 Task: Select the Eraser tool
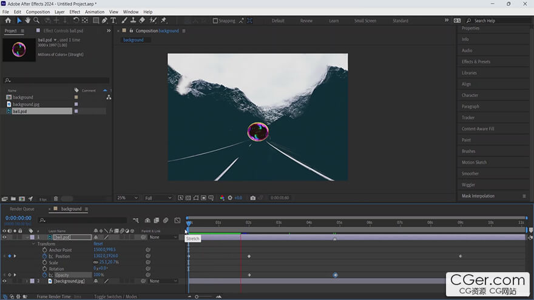tap(142, 21)
